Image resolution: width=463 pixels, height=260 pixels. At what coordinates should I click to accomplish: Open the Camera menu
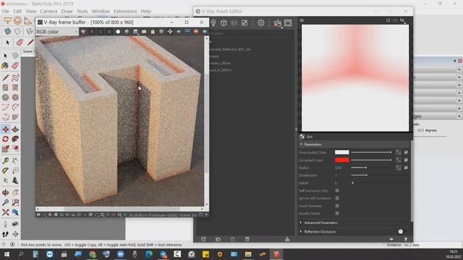click(x=48, y=12)
